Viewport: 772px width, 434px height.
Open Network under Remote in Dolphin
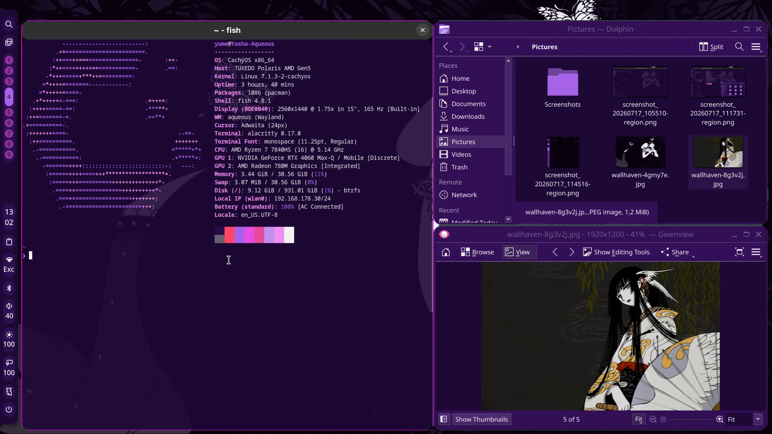click(x=470, y=195)
